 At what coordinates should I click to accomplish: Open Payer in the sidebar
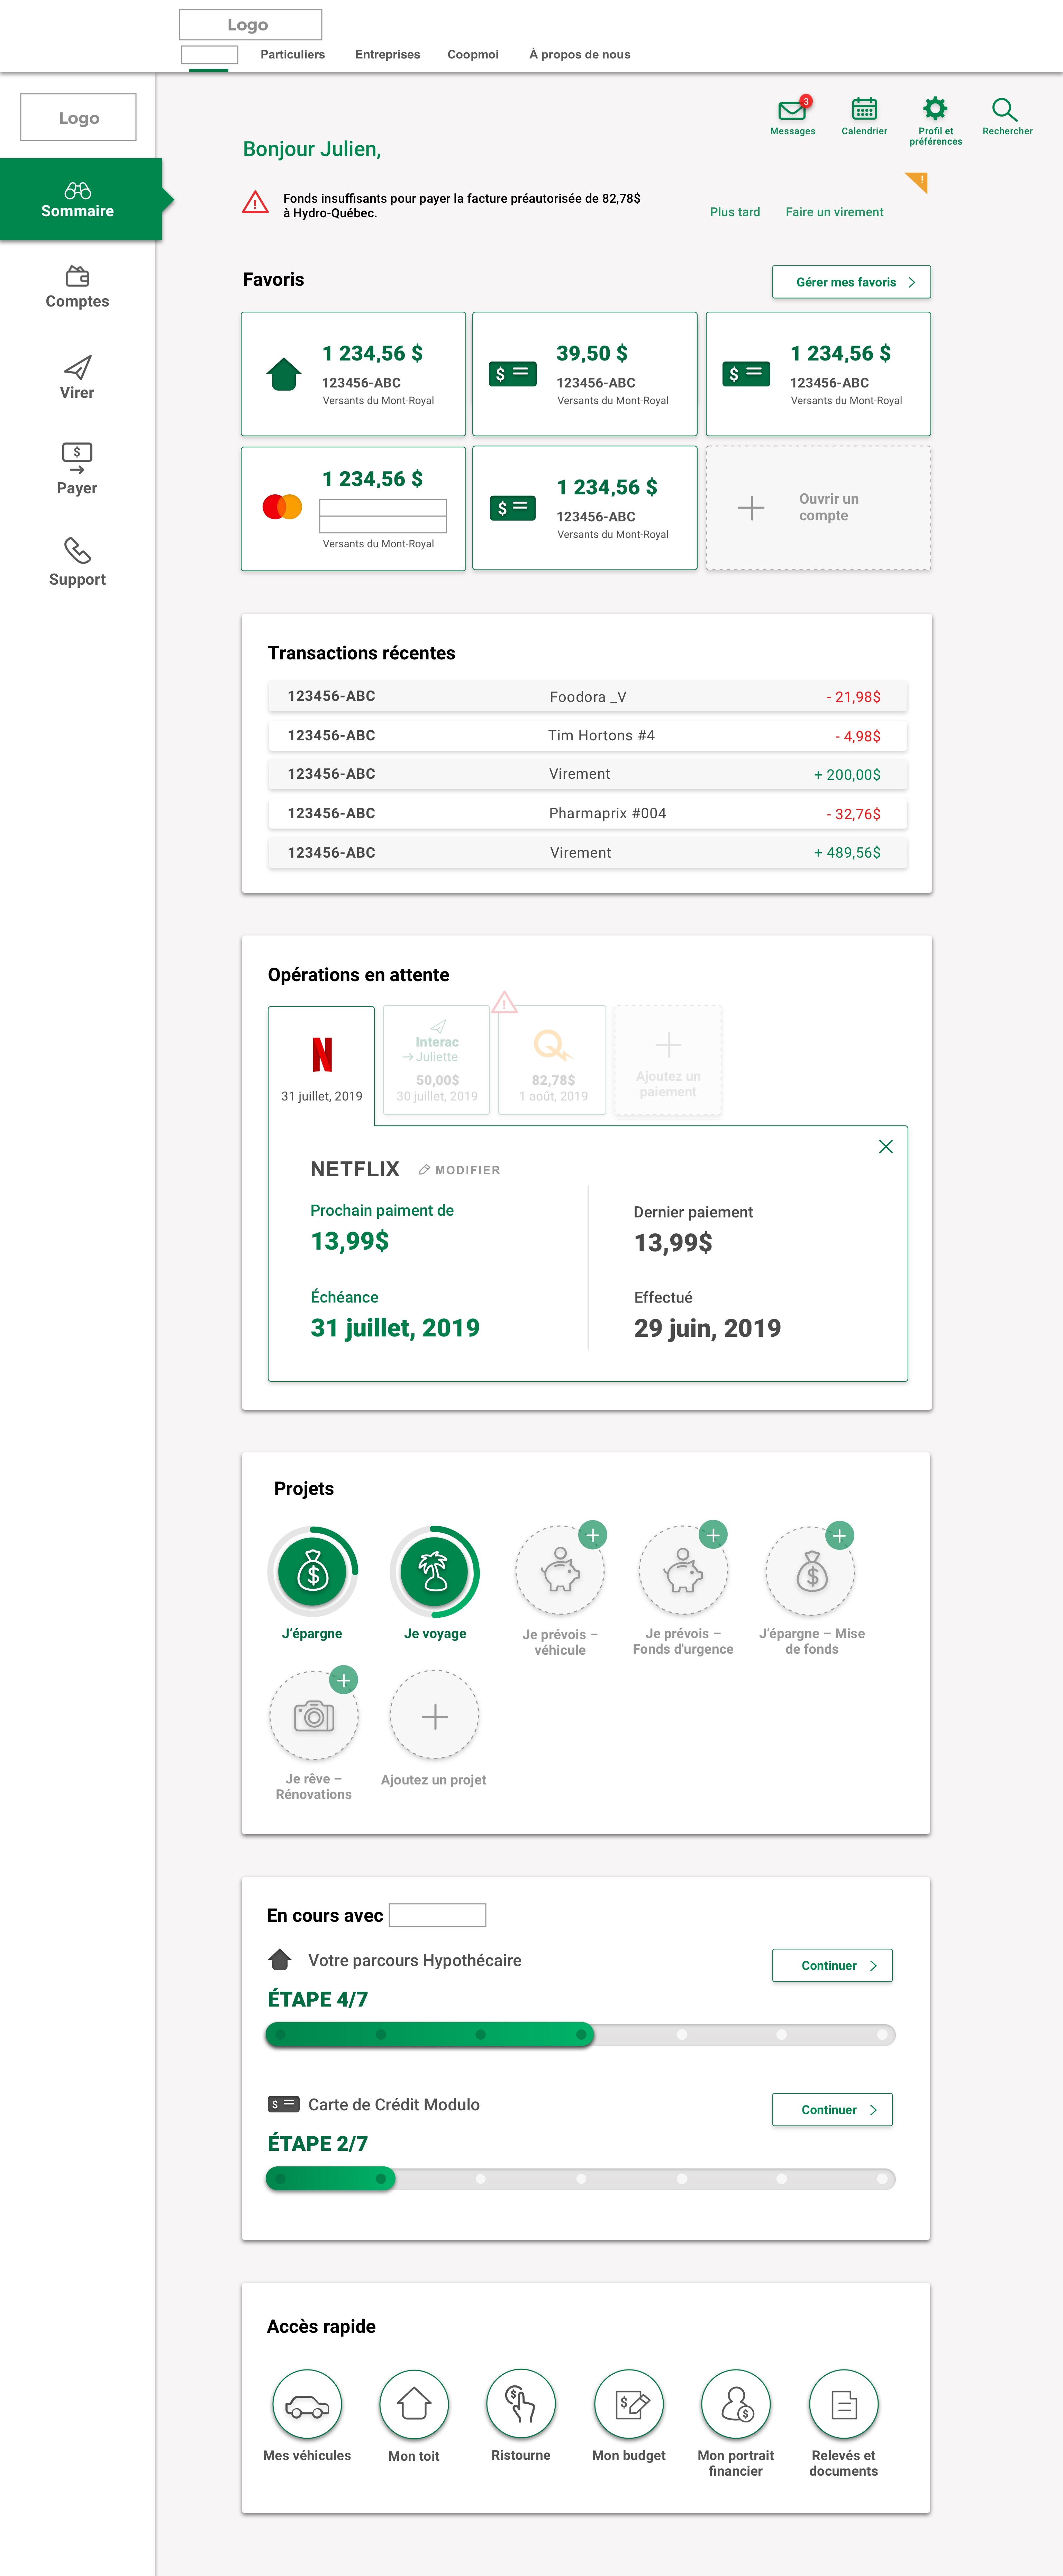tap(77, 469)
